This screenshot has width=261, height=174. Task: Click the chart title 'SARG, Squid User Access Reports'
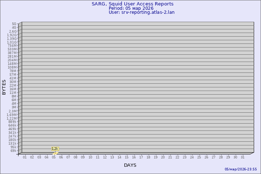pyautogui.click(x=132, y=4)
